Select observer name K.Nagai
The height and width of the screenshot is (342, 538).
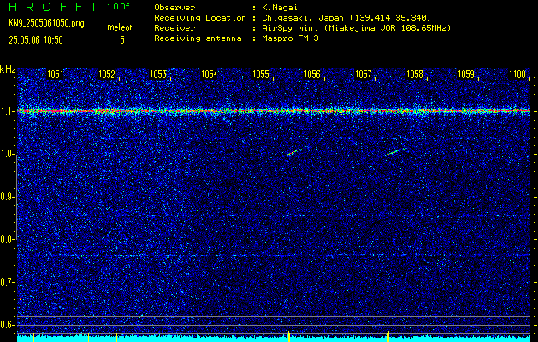pyautogui.click(x=279, y=7)
